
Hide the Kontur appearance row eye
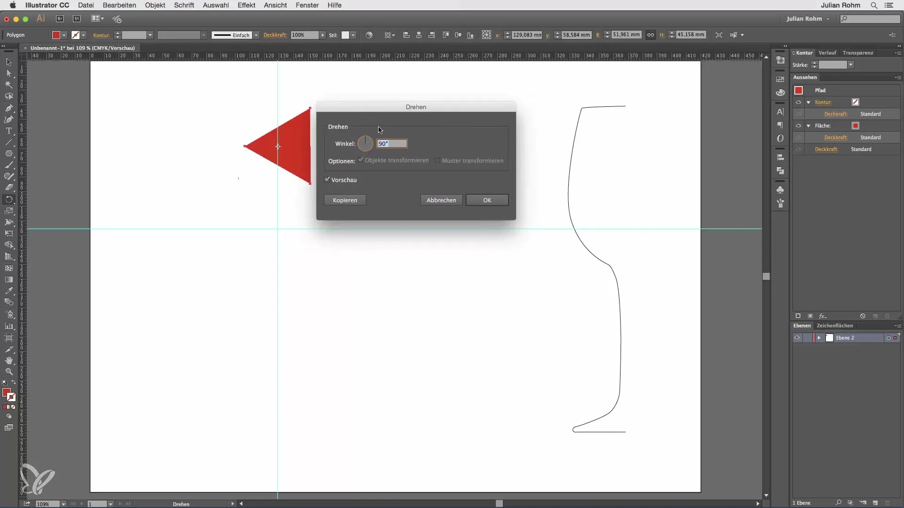(x=799, y=102)
